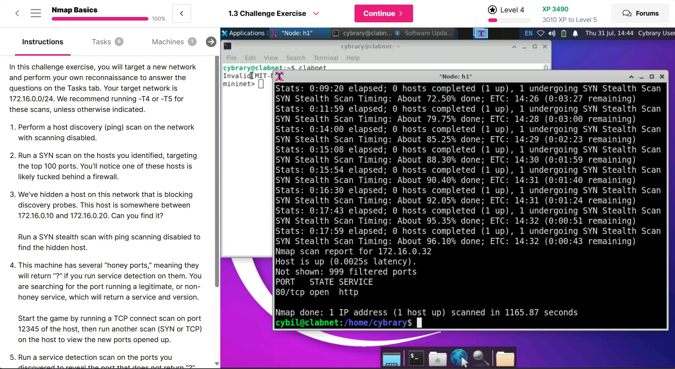This screenshot has height=369, width=675.
Task: Select the Software Updater taskbar window button
Action: click(424, 33)
